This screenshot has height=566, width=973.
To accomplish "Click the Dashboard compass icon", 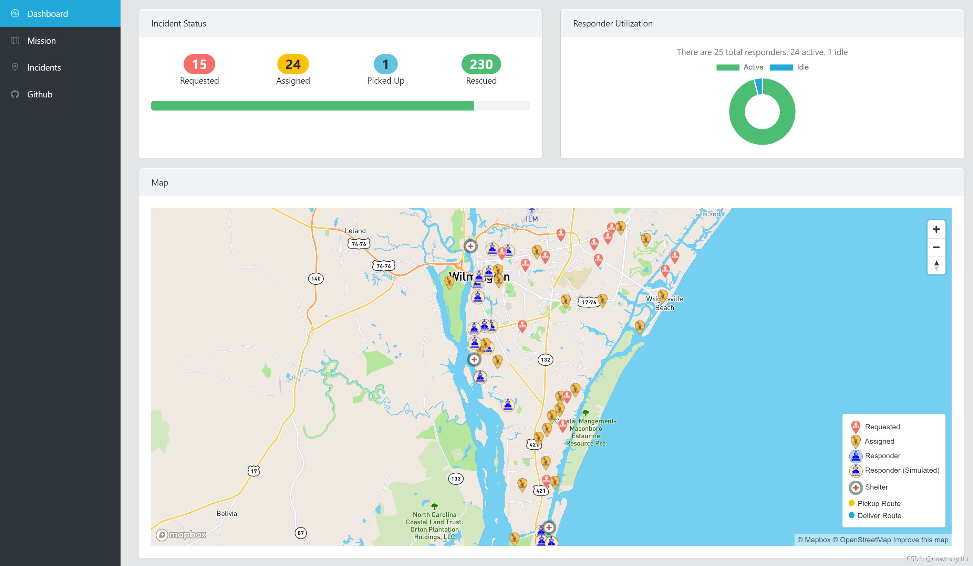I will pos(15,13).
